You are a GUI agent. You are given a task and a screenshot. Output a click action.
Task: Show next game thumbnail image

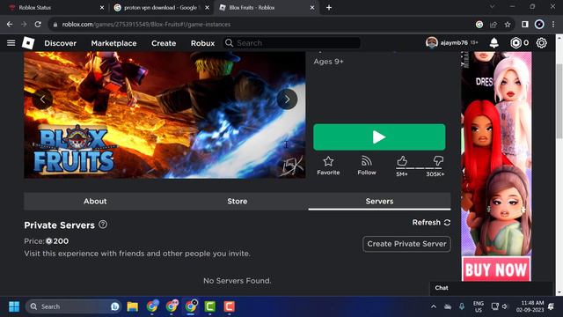pos(287,100)
